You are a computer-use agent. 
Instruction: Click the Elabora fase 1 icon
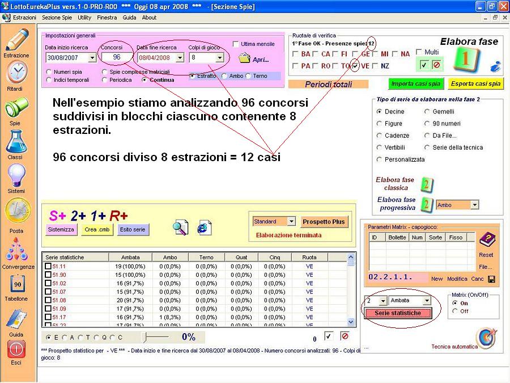(466, 60)
